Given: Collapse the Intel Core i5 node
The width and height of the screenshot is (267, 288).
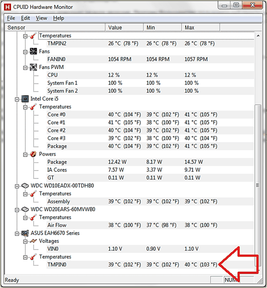Looking at the screenshot, I should tap(17, 99).
